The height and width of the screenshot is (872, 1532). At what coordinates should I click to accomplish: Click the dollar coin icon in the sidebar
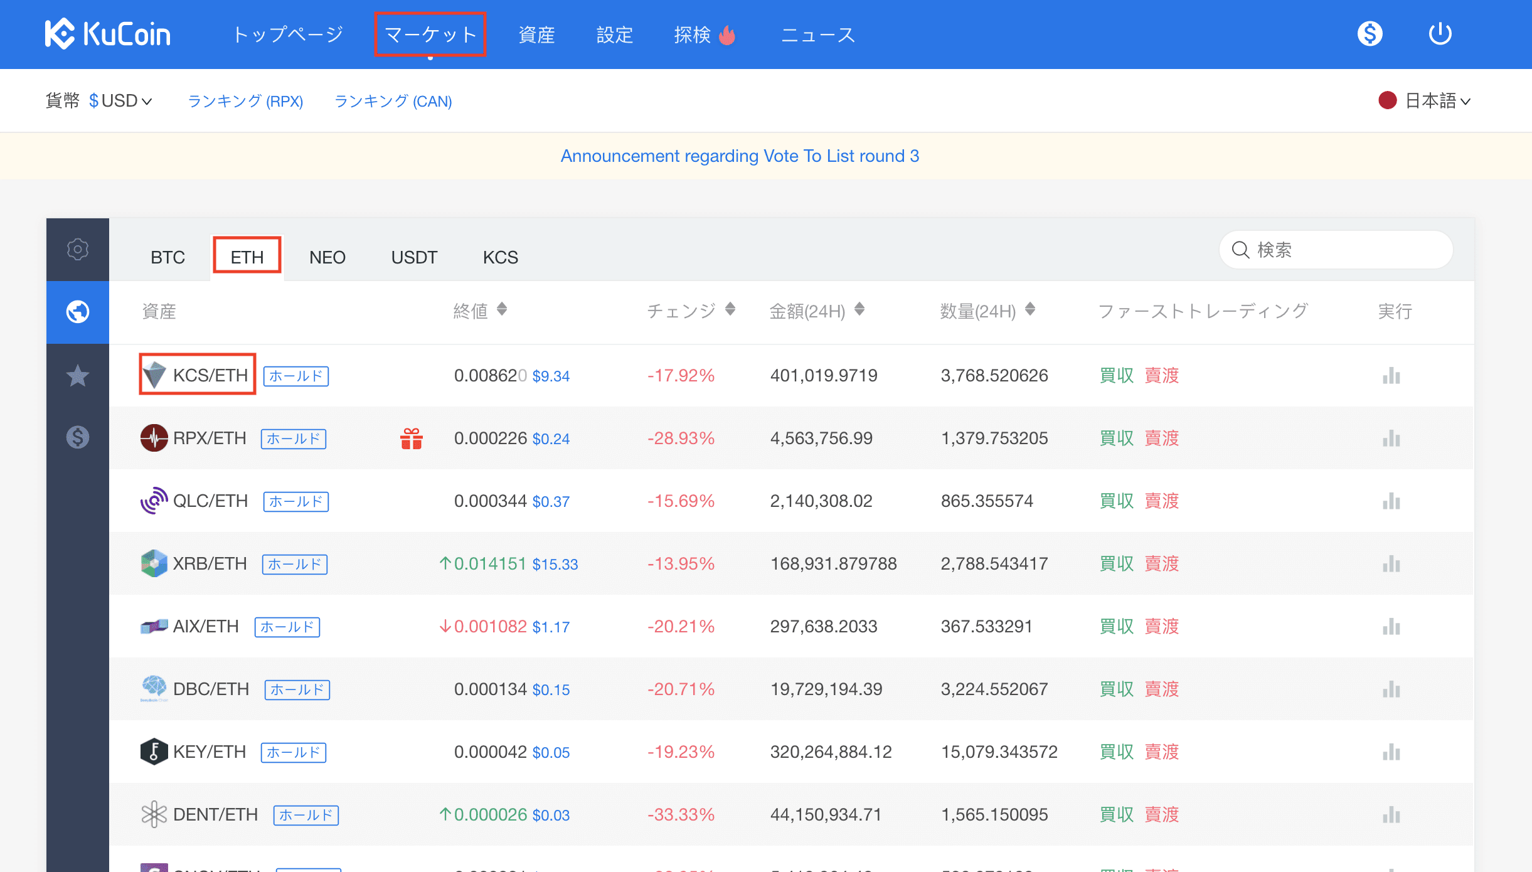(78, 437)
